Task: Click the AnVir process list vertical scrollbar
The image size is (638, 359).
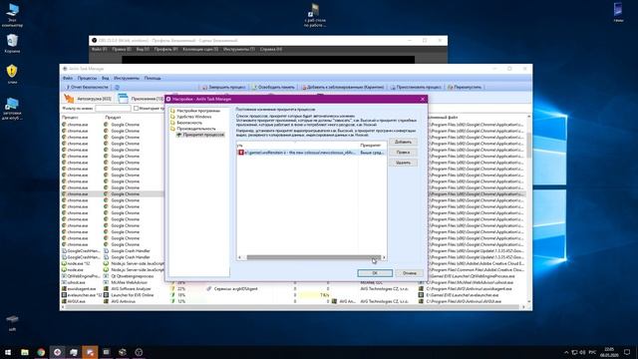Action: [x=528, y=145]
